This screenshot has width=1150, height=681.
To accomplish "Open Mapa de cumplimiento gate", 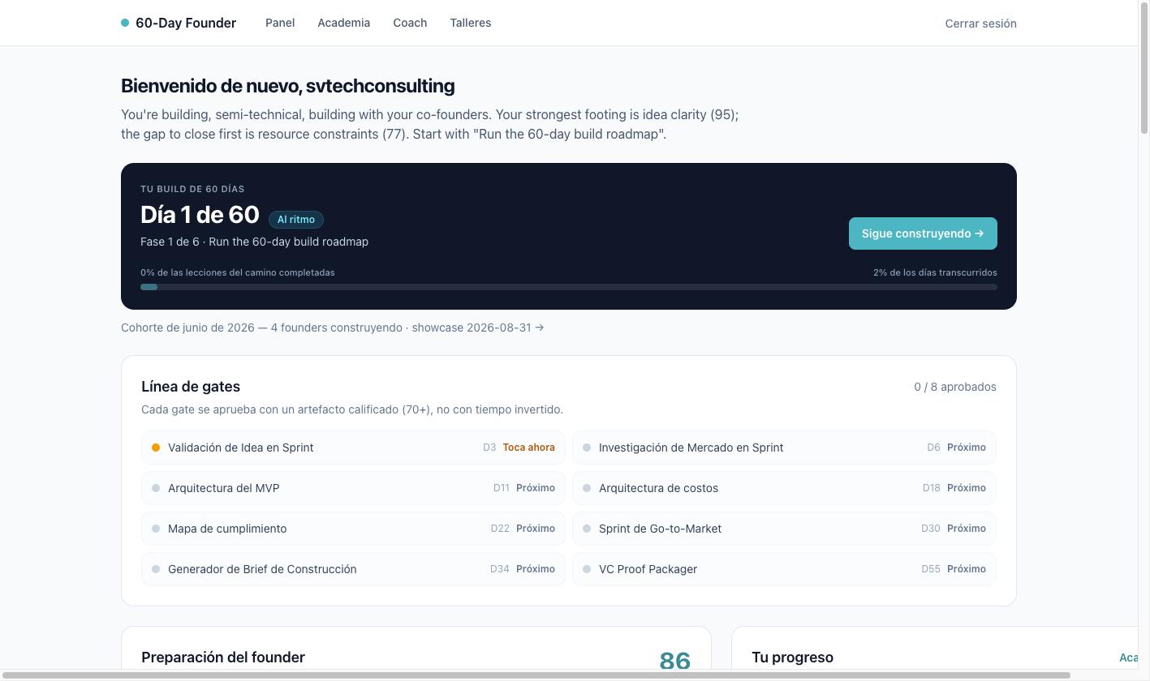I will pos(353,529).
